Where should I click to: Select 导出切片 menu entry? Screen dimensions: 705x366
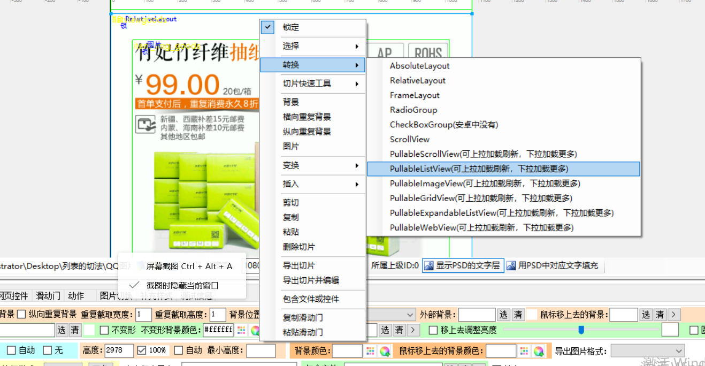[x=312, y=265]
